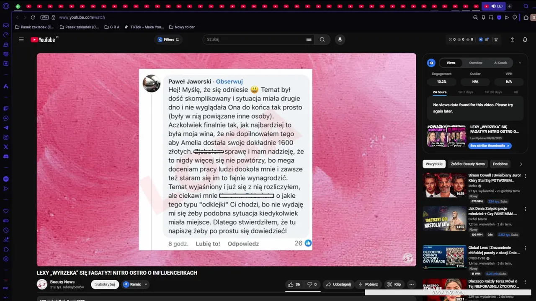Click the search magnifier button
This screenshot has width=536, height=301.
click(x=322, y=40)
